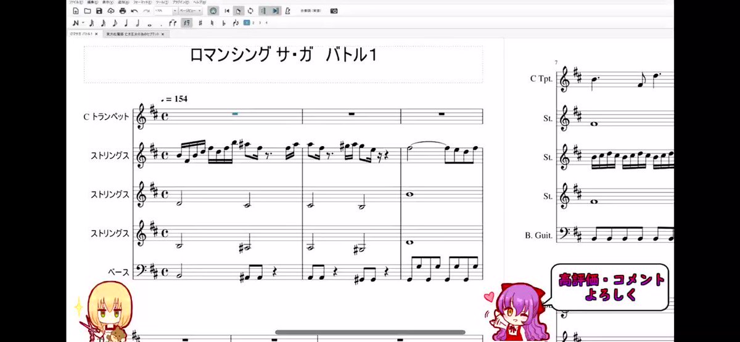Click the zoom percentage field
This screenshot has height=342, width=740.
[163, 11]
